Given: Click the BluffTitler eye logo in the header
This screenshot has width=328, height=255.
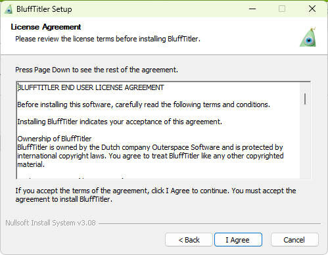Looking at the screenshot, I should coord(308,37).
